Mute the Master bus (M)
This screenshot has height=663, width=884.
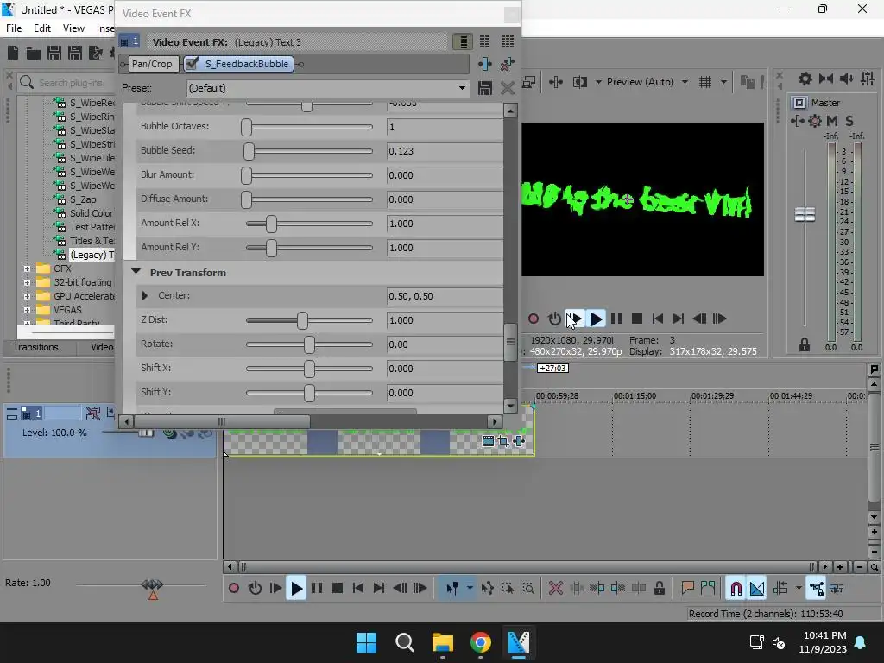coord(832,121)
